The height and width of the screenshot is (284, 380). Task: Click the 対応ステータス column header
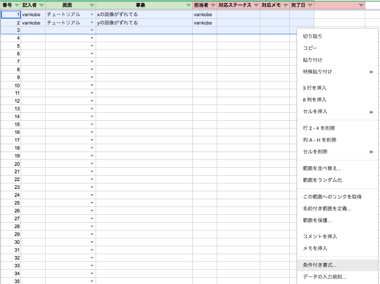[x=238, y=5]
